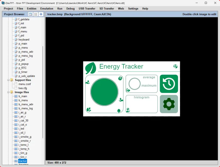The width and height of the screenshot is (220, 167).
Task: Select the i_temp_h image file
Action: pyautogui.click(x=24, y=149)
